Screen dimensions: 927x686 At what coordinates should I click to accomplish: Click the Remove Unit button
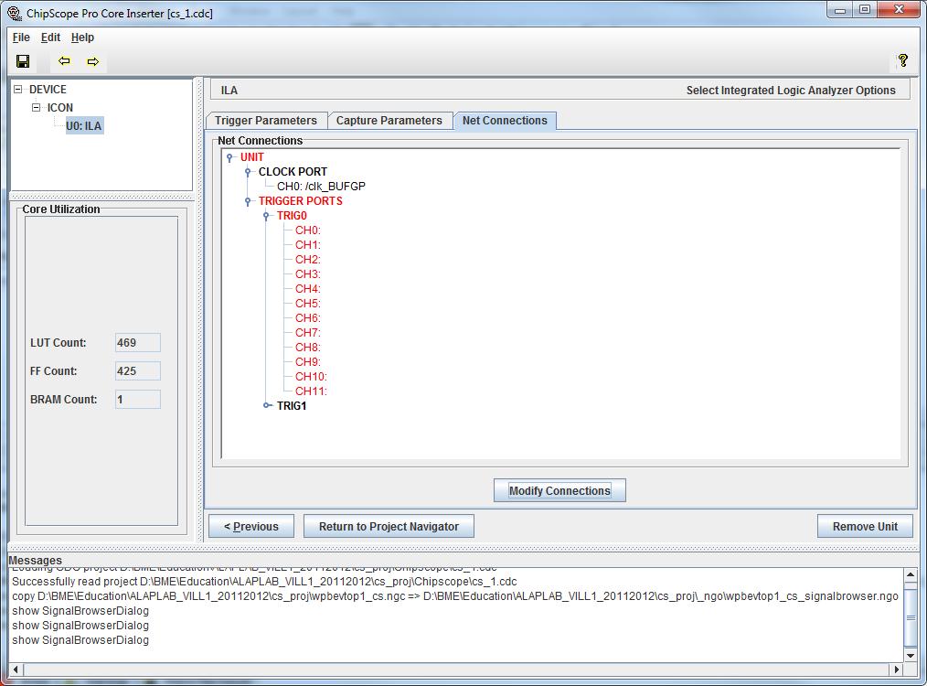[x=865, y=526]
